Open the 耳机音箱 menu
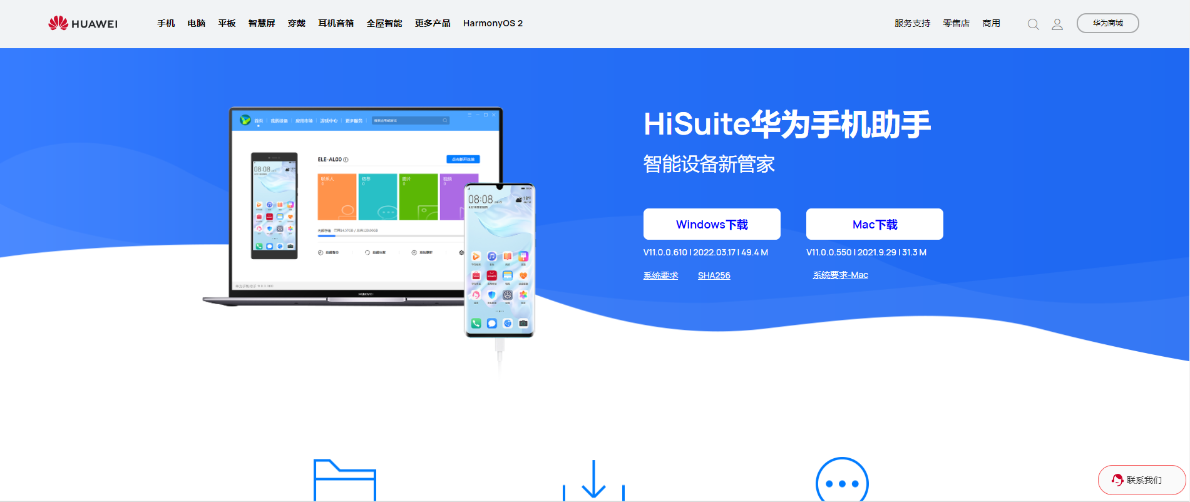The width and height of the screenshot is (1190, 502). click(x=336, y=23)
